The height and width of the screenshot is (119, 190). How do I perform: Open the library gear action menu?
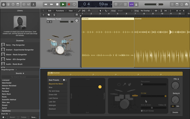pyautogui.click(x=4, y=117)
